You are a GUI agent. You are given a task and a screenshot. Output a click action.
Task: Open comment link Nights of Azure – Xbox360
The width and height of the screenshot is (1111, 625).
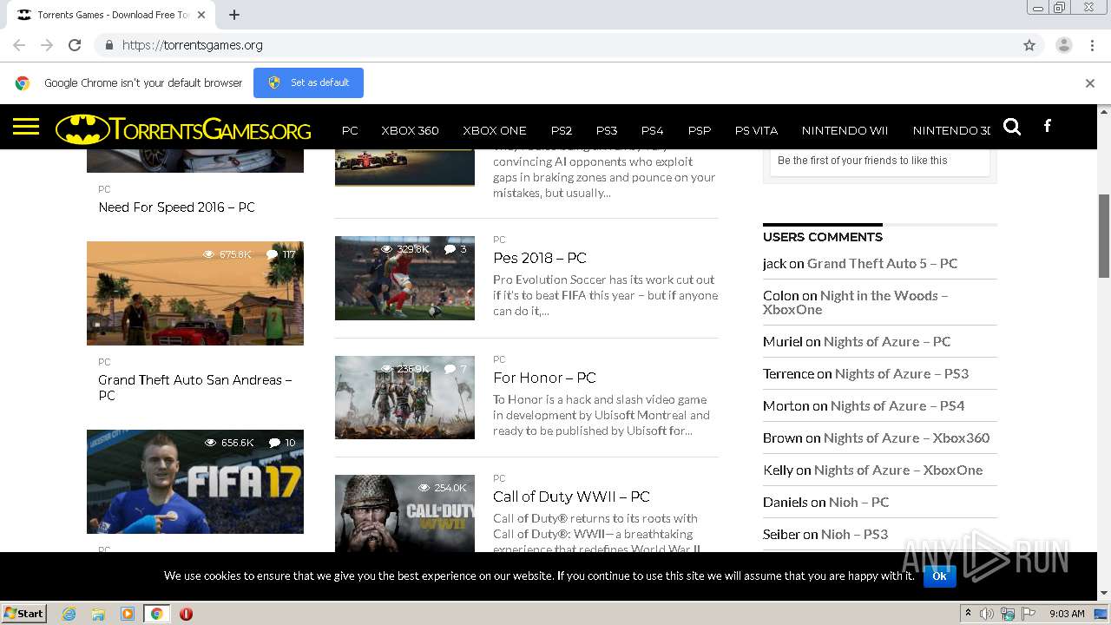point(906,437)
